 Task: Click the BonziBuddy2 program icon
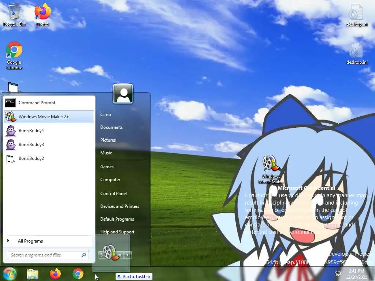tap(10, 158)
